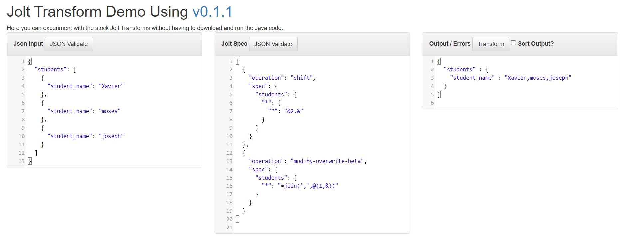Click "students" key on Jolt Spec line 15
Screen dimensions: 623x240
coord(271,178)
